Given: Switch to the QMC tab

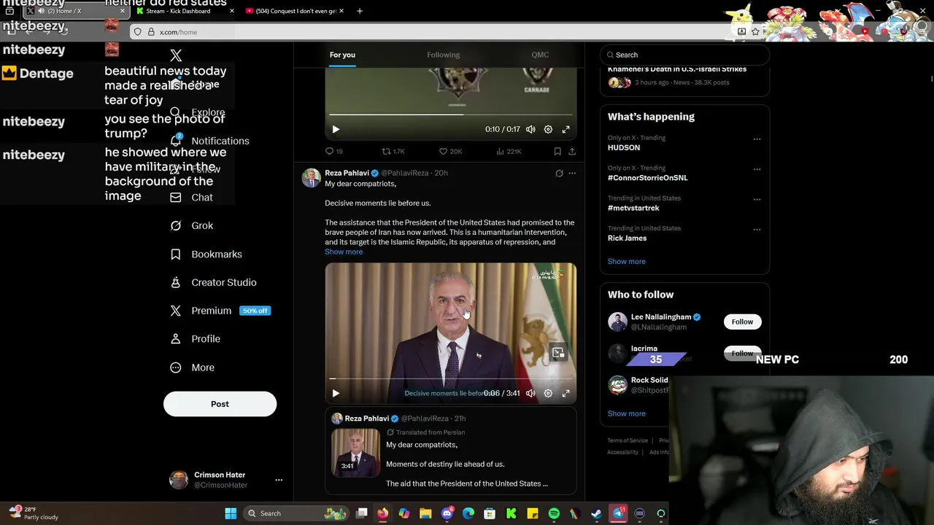Looking at the screenshot, I should click(540, 55).
